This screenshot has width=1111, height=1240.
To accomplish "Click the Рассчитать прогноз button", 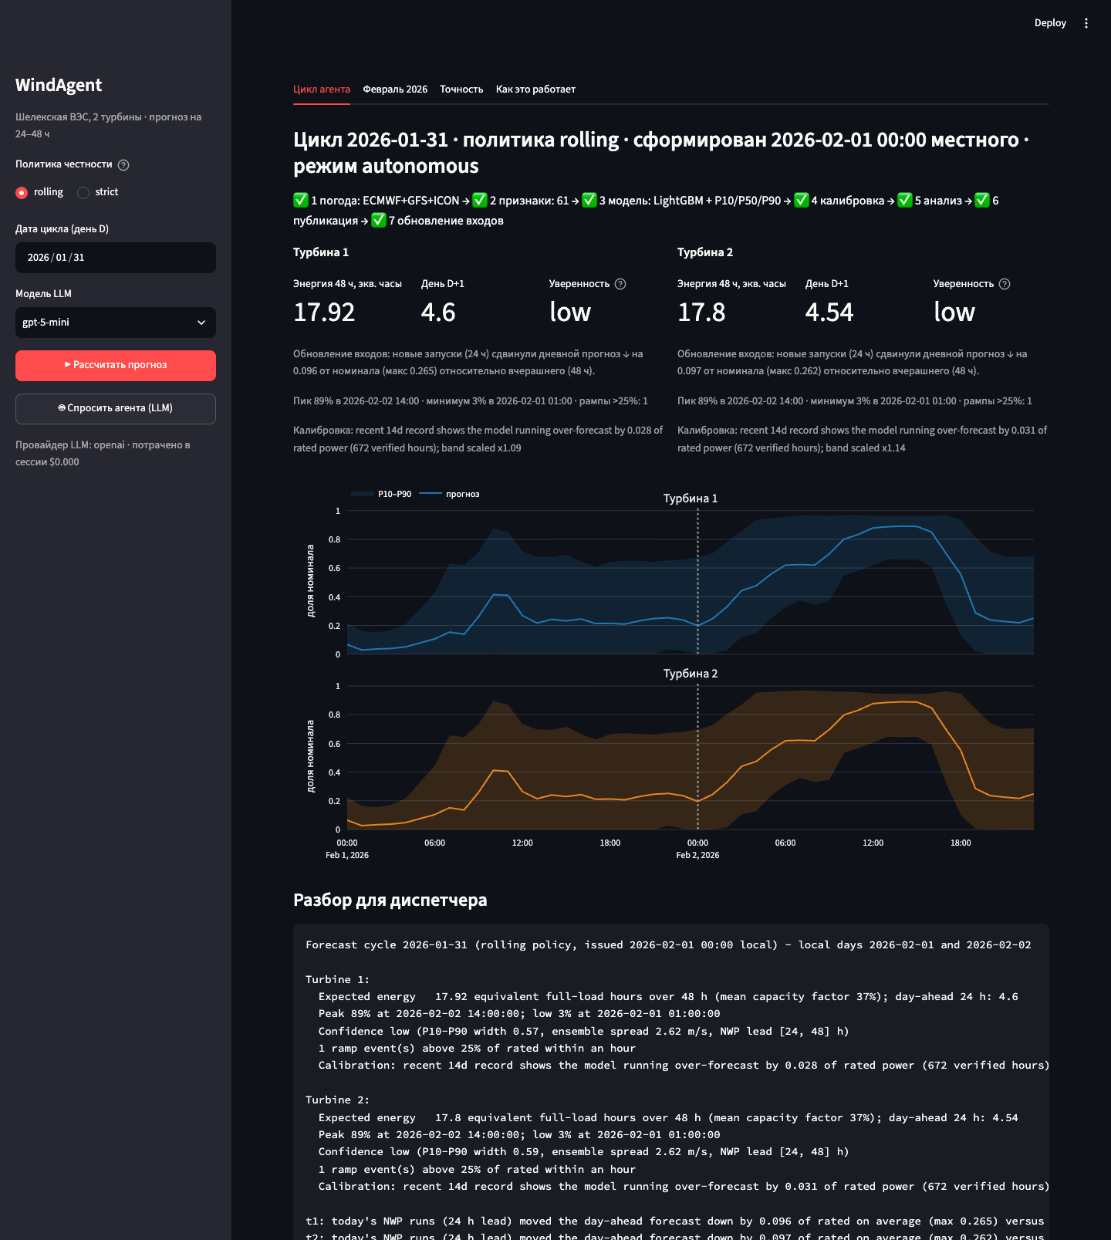I will 116,366.
